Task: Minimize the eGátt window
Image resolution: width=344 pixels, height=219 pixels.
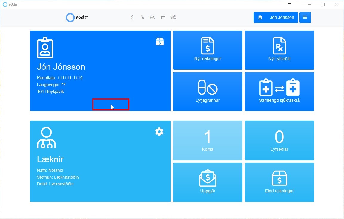Action: tap(310, 4)
